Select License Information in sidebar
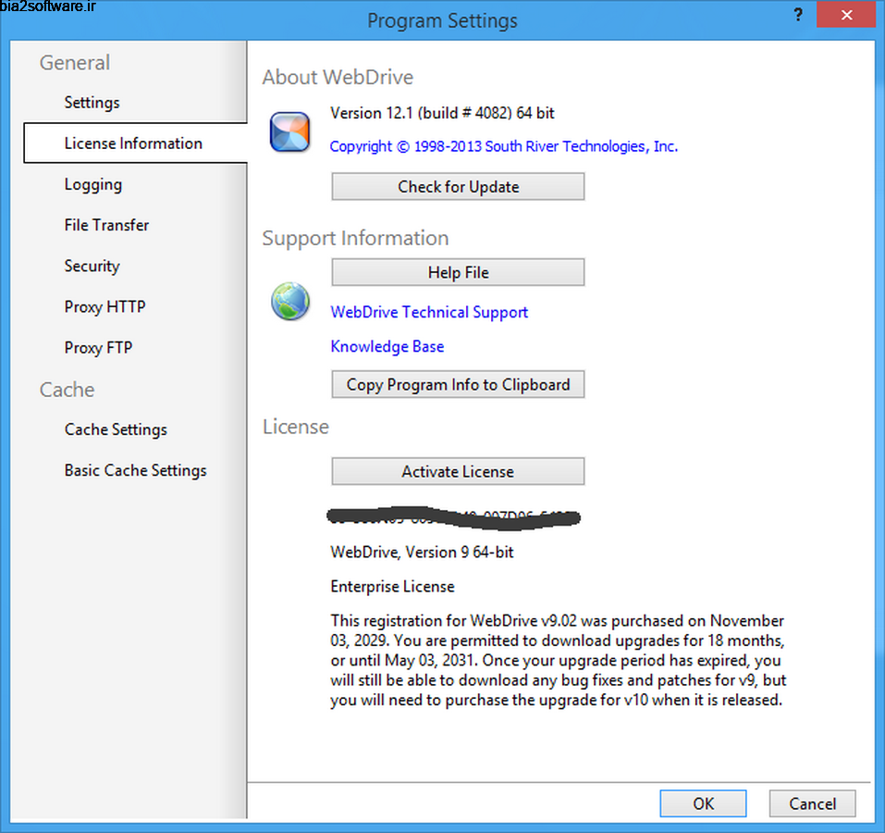The width and height of the screenshot is (885, 833). point(133,143)
